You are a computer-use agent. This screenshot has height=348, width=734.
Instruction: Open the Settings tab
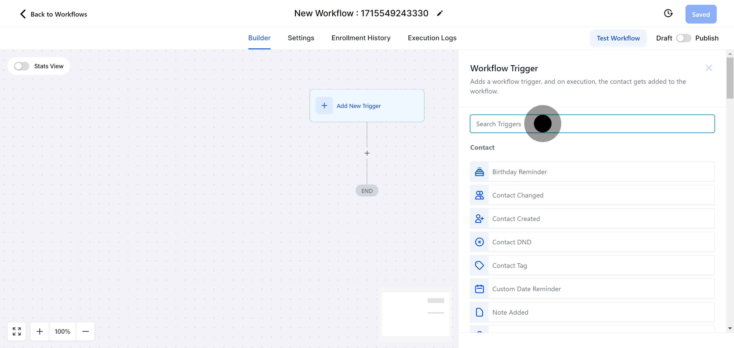click(x=301, y=38)
